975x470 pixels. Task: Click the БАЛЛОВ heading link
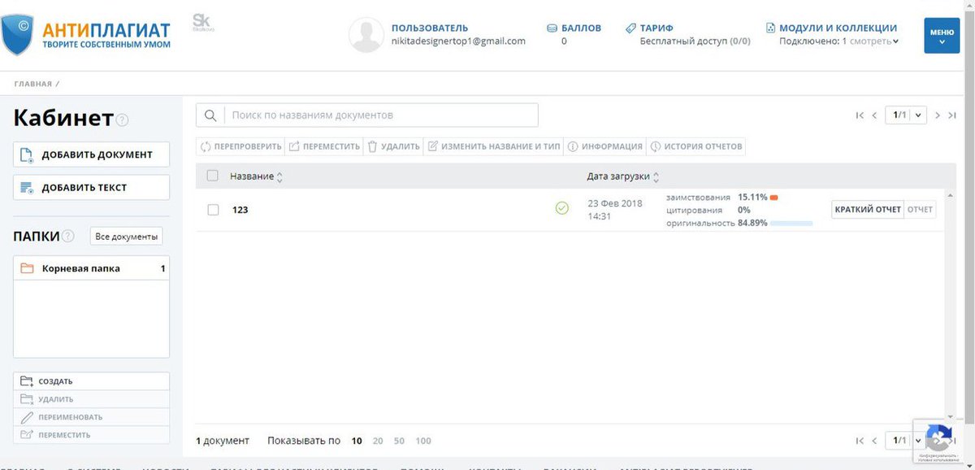(x=581, y=28)
